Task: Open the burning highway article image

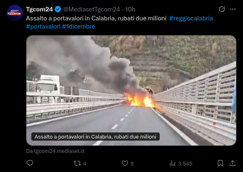Action: (x=131, y=90)
